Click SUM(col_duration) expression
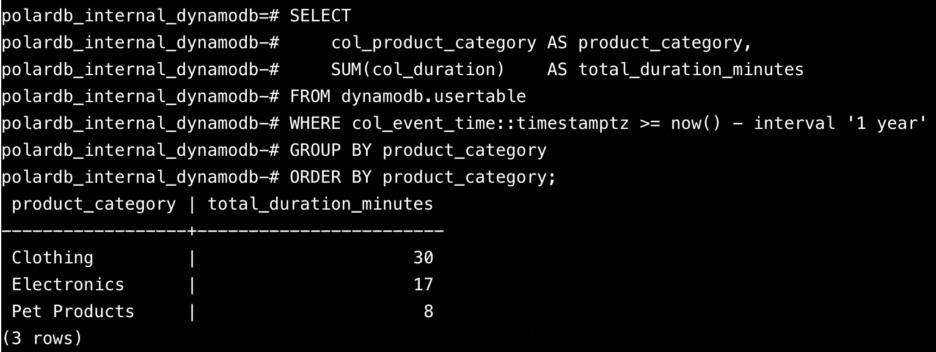This screenshot has width=936, height=352. click(x=418, y=70)
